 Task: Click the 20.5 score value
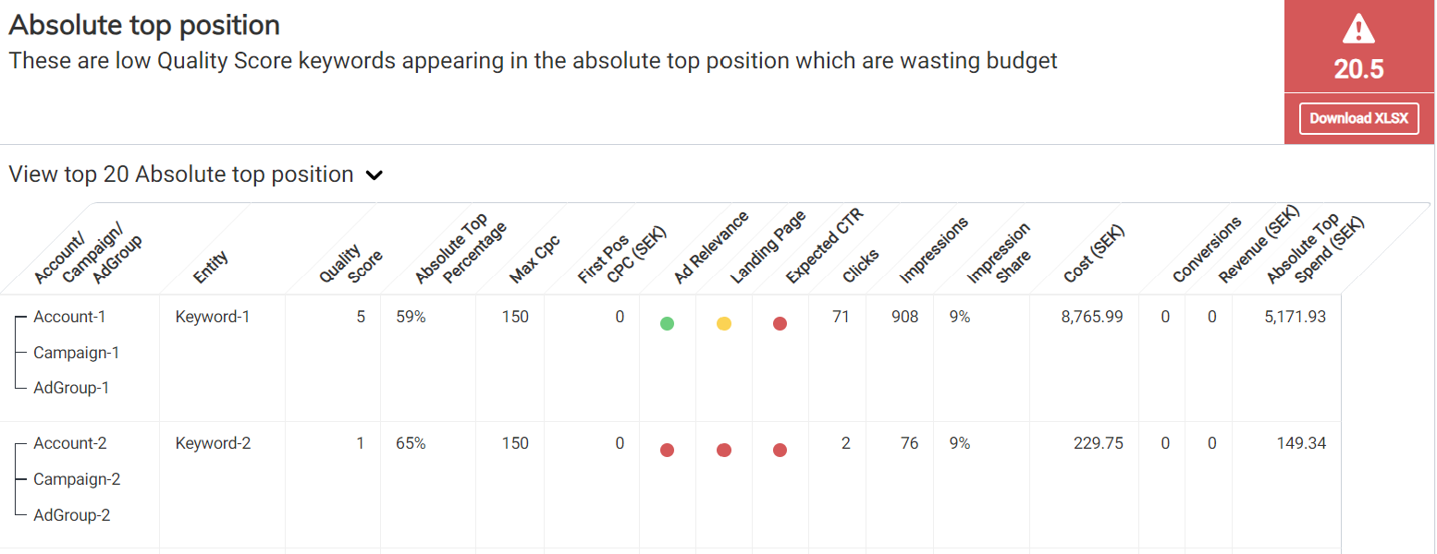click(x=1358, y=69)
